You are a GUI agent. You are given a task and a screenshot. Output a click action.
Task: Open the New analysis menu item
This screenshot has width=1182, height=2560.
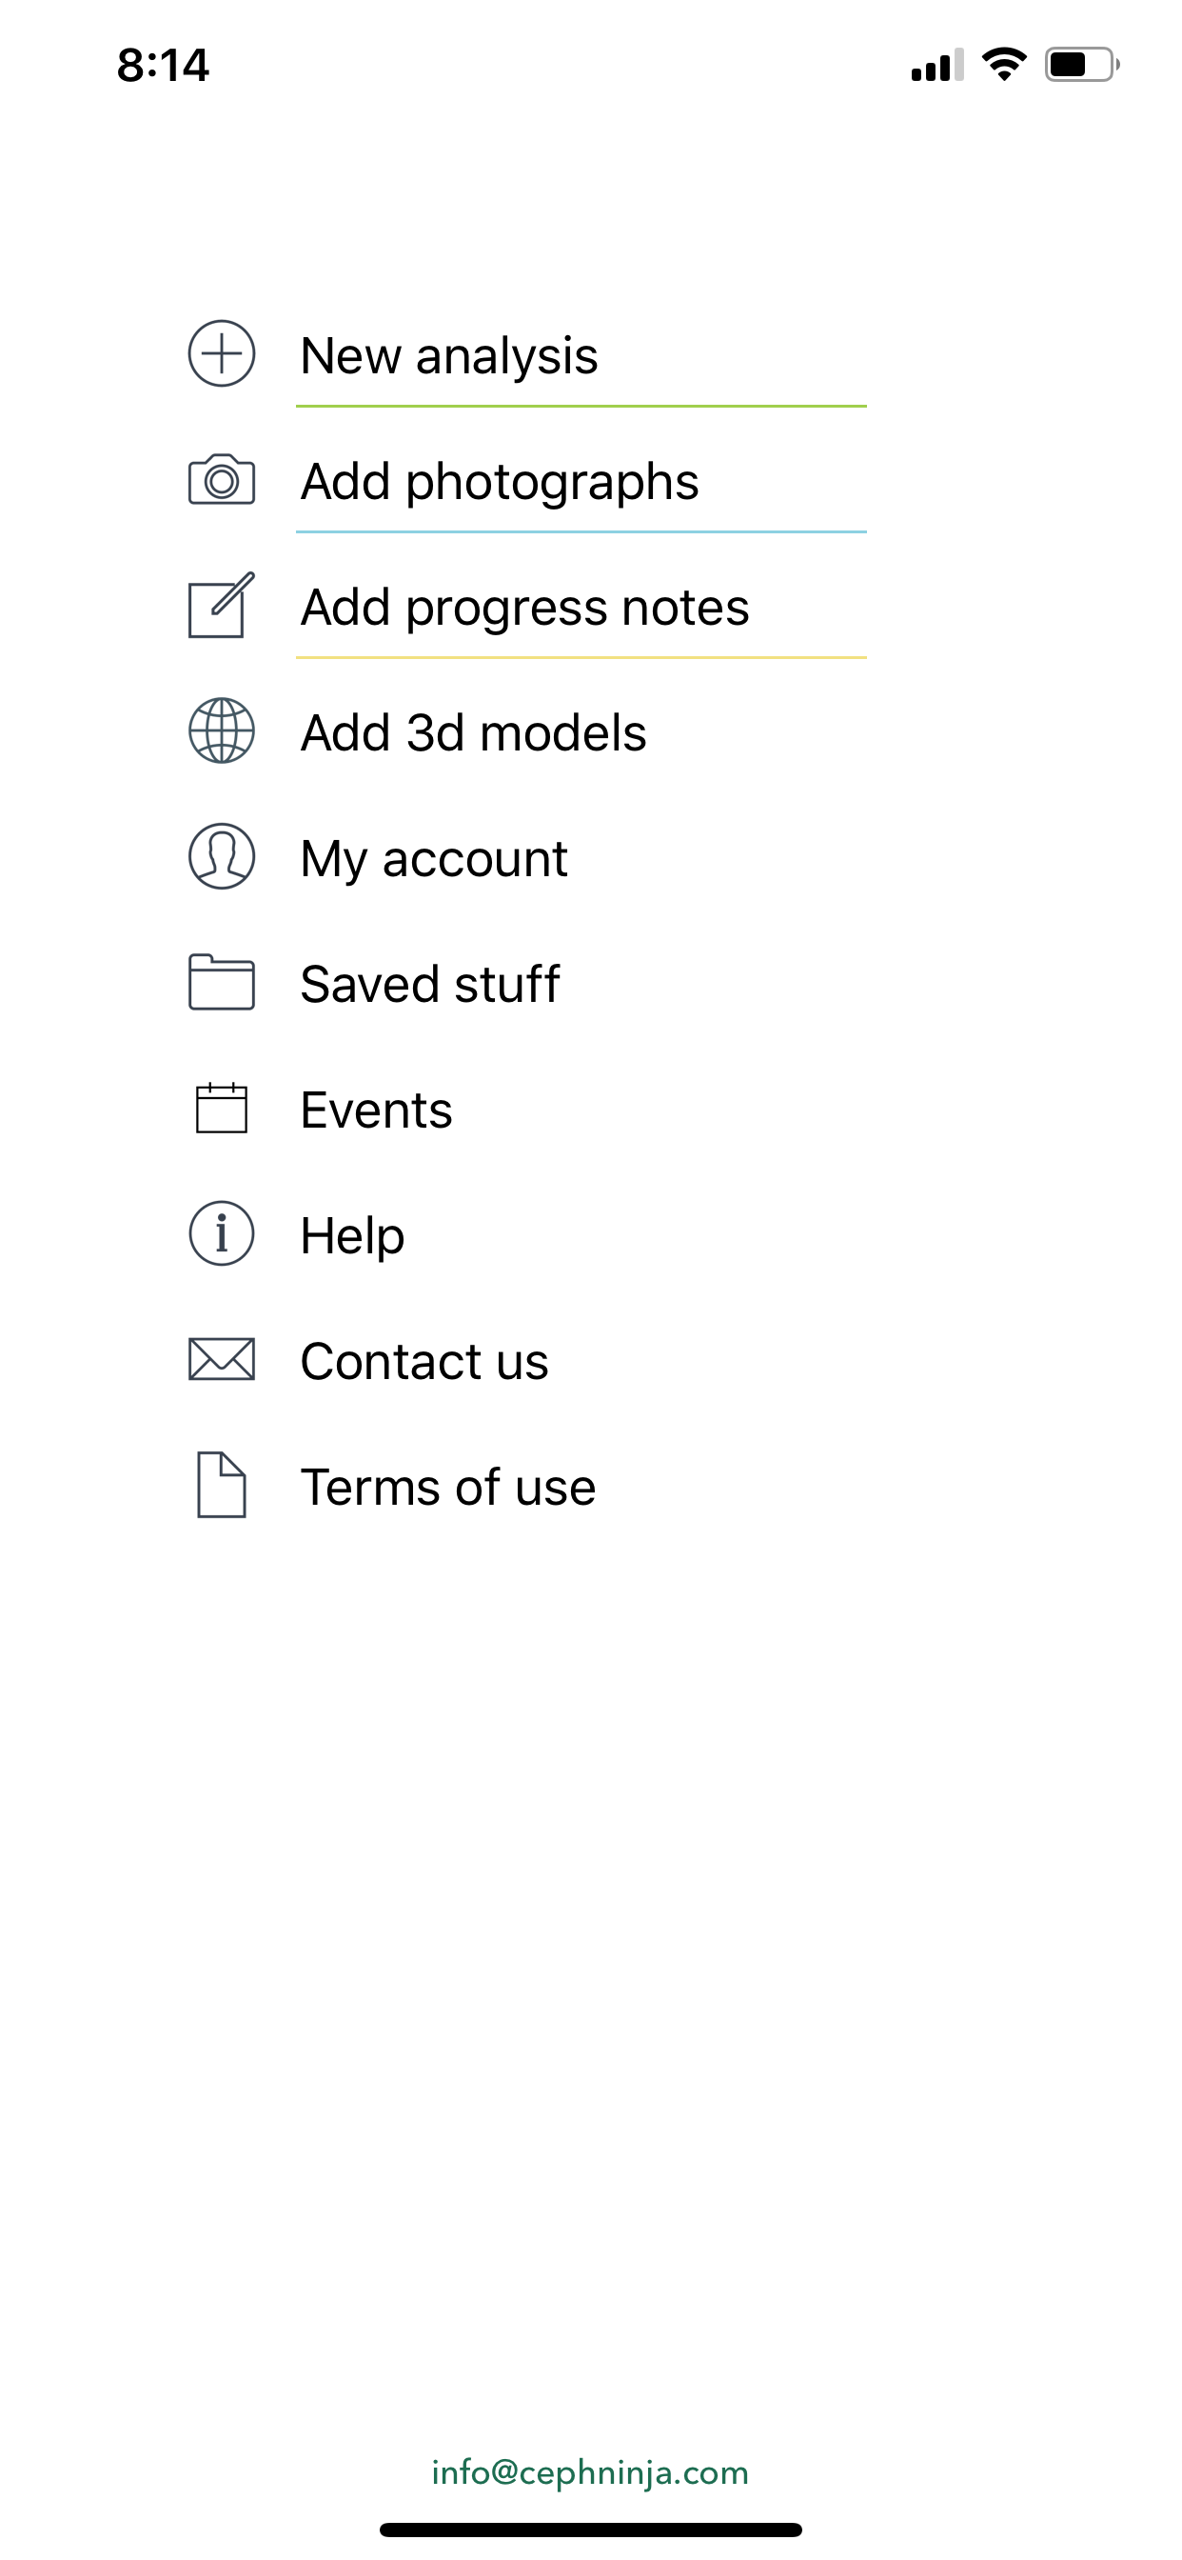[x=449, y=356]
